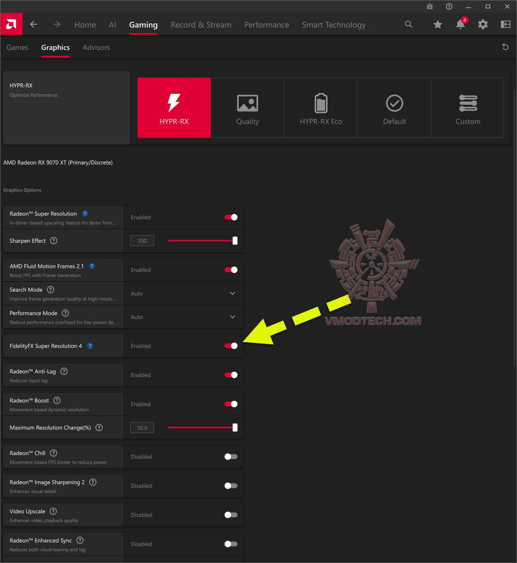Click the 'AMD Radeon RX 9070 XT (Primary/Discrete)' text
The height and width of the screenshot is (563, 517).
[58, 163]
